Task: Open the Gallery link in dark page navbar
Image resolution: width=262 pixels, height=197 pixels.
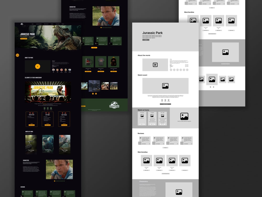Action: (x=63, y=24)
